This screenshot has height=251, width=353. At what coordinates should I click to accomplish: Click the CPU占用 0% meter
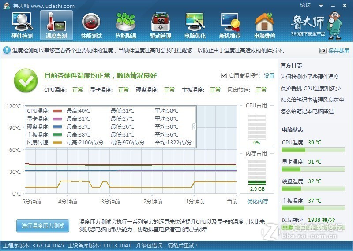(x=257, y=126)
